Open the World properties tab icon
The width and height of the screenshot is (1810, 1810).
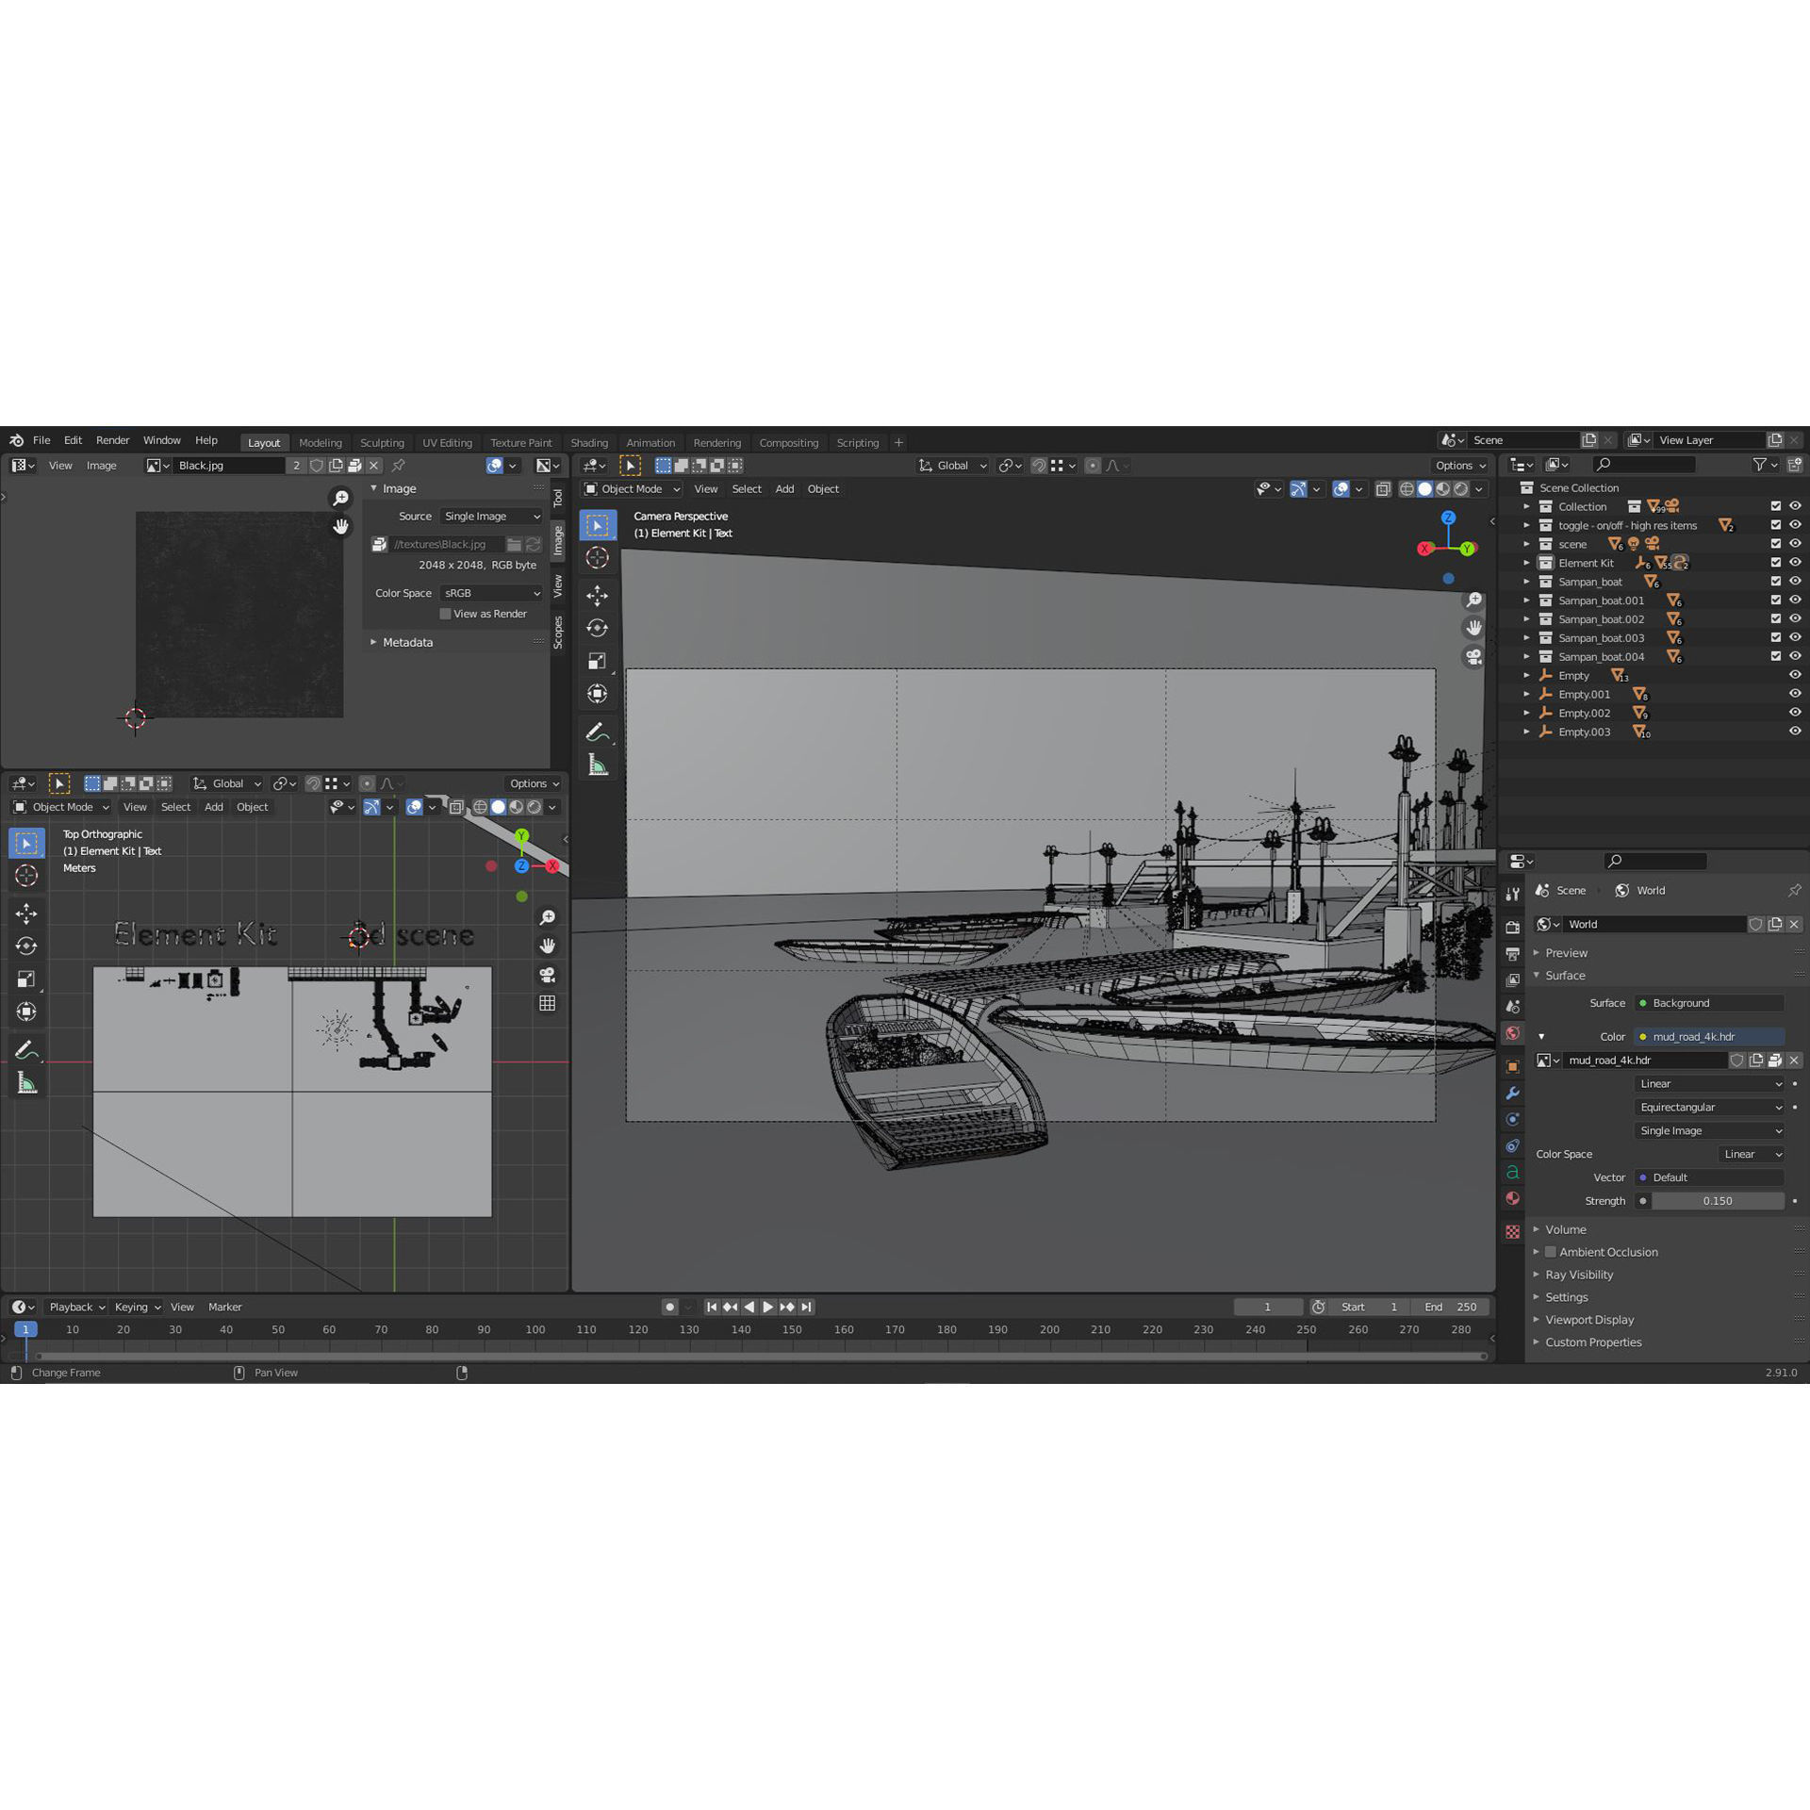pos(1513,1033)
